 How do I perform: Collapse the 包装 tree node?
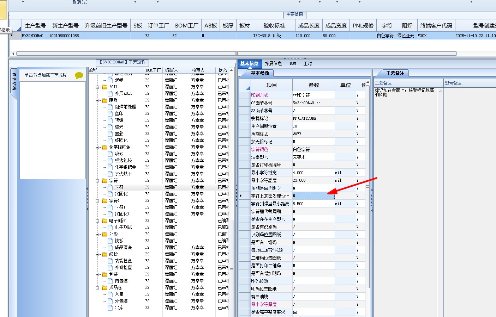97,274
